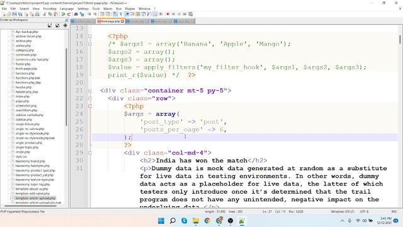Close the front-page.php tab with red X

click(122, 21)
